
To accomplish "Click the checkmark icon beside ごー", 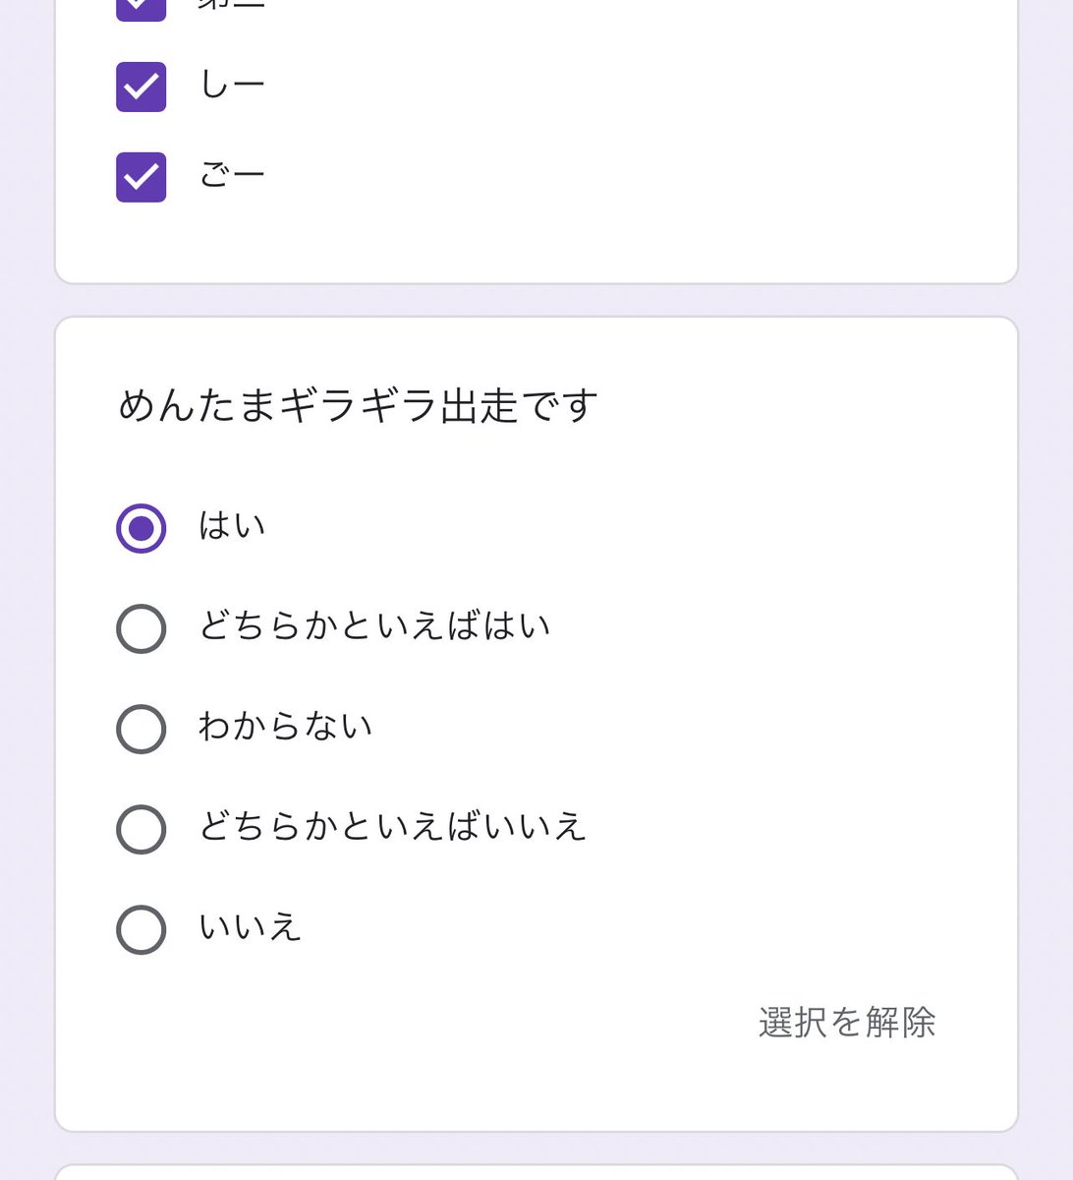I will [x=141, y=177].
